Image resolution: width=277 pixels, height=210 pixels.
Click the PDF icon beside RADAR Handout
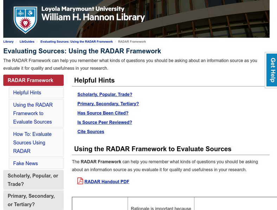(x=80, y=181)
